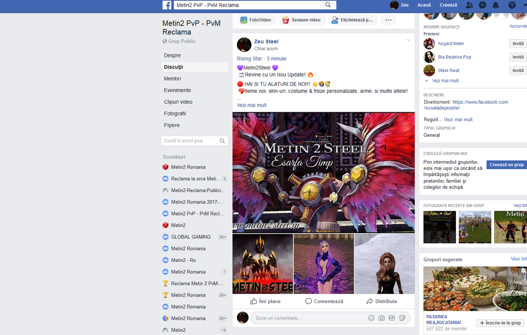This screenshot has width=527, height=335.
Task: Insert a GIF in comment box
Action: pos(392,318)
